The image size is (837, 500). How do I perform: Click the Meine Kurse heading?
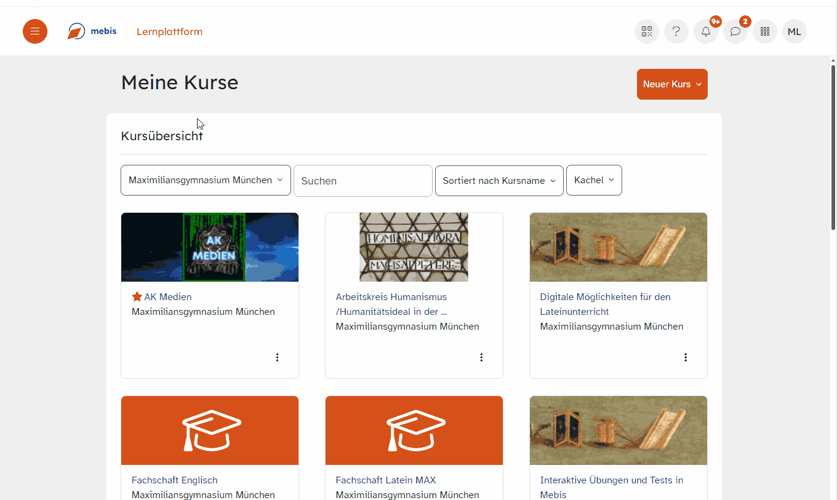[x=180, y=82]
